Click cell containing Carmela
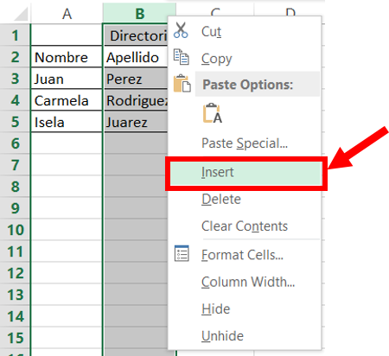Viewport: 389px width, 356px height. point(67,100)
